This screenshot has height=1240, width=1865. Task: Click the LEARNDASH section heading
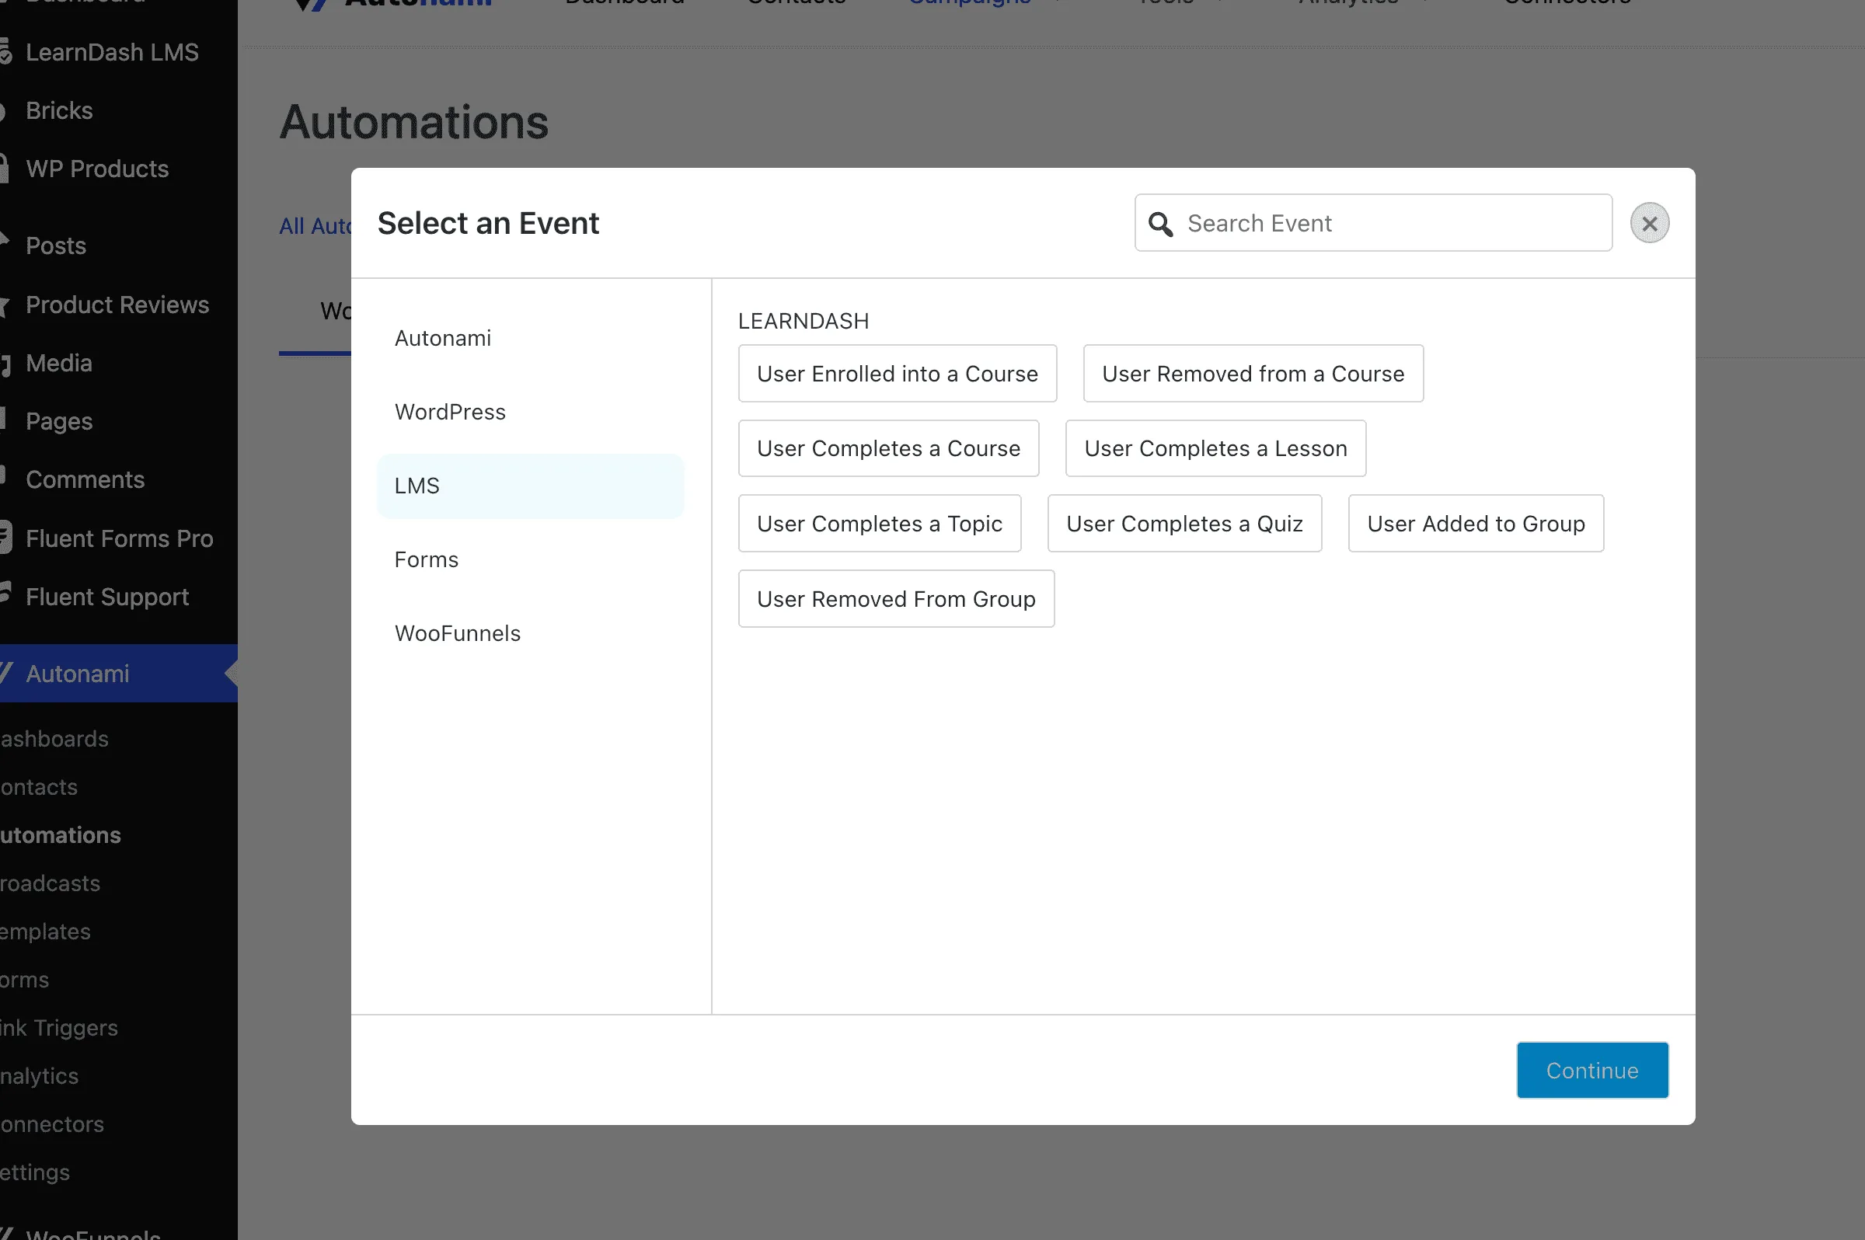coord(803,321)
